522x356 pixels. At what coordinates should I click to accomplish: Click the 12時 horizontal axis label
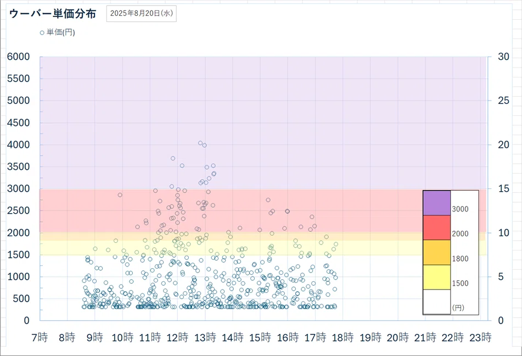177,337
